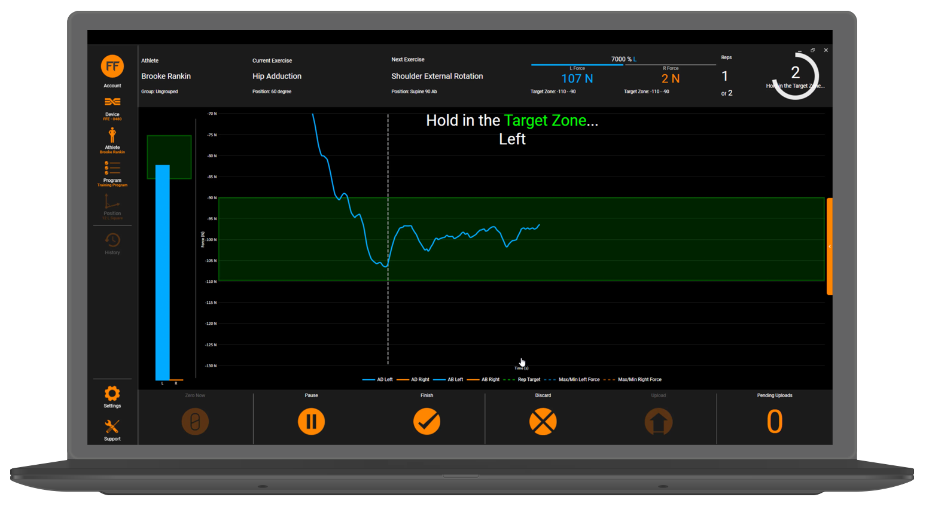926x506 pixels.
Task: Click the dashed vertical marker on the chart
Action: [388, 239]
